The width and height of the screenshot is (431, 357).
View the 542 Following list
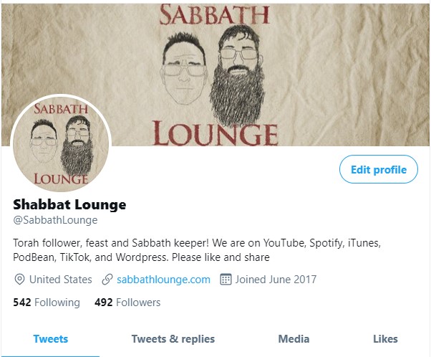click(47, 303)
